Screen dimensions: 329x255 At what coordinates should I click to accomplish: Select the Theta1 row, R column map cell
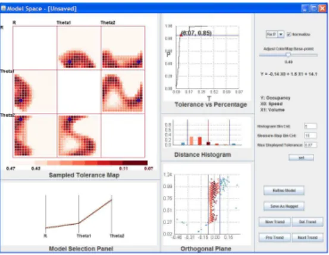tap(35, 92)
